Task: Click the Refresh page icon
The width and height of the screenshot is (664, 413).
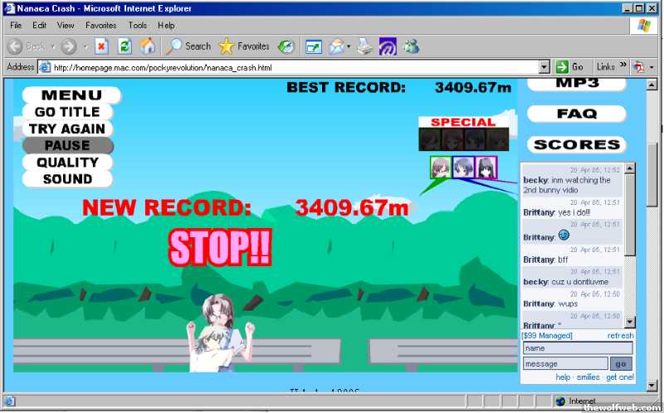Action: (x=124, y=46)
